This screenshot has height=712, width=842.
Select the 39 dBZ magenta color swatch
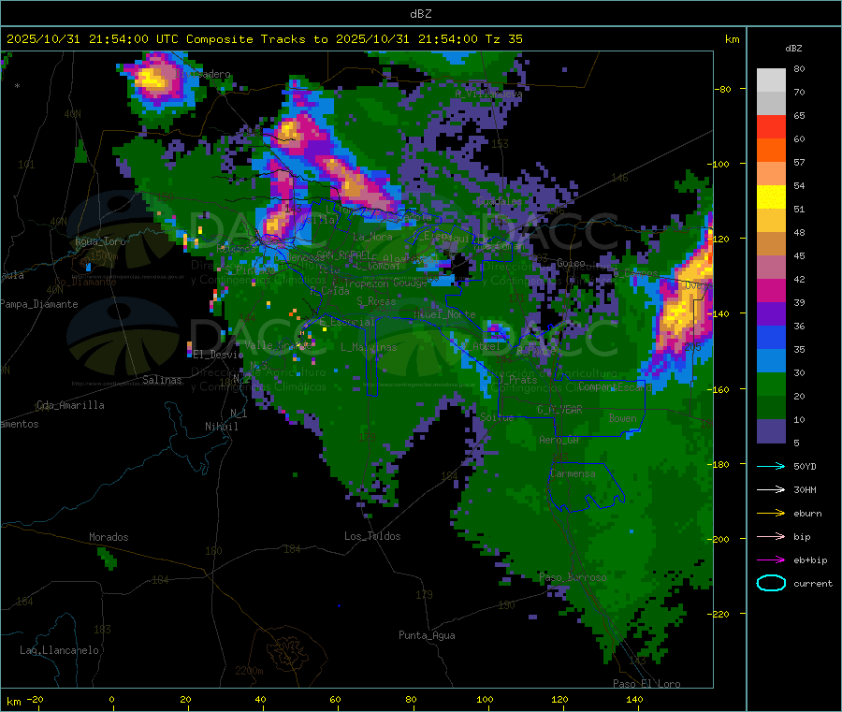[x=771, y=290]
